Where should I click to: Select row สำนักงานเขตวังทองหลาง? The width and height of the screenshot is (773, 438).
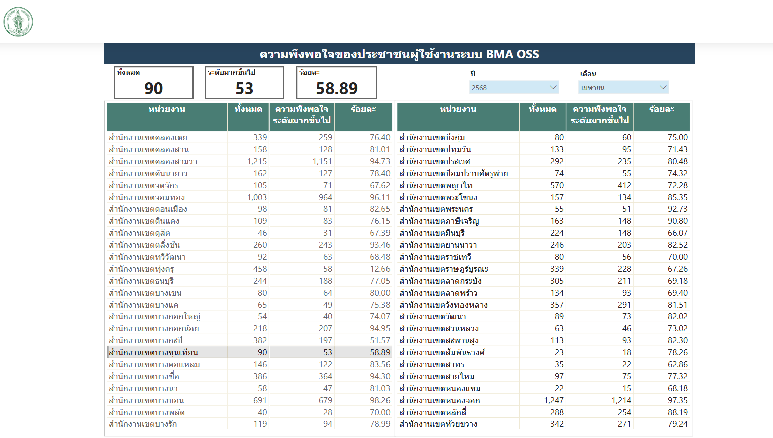[543, 305]
